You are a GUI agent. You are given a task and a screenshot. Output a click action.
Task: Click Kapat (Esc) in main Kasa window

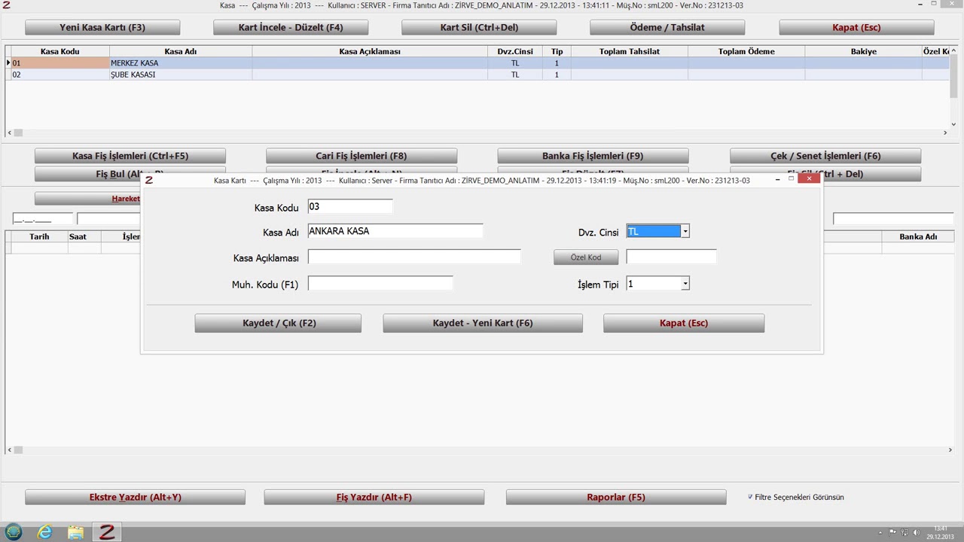(856, 27)
